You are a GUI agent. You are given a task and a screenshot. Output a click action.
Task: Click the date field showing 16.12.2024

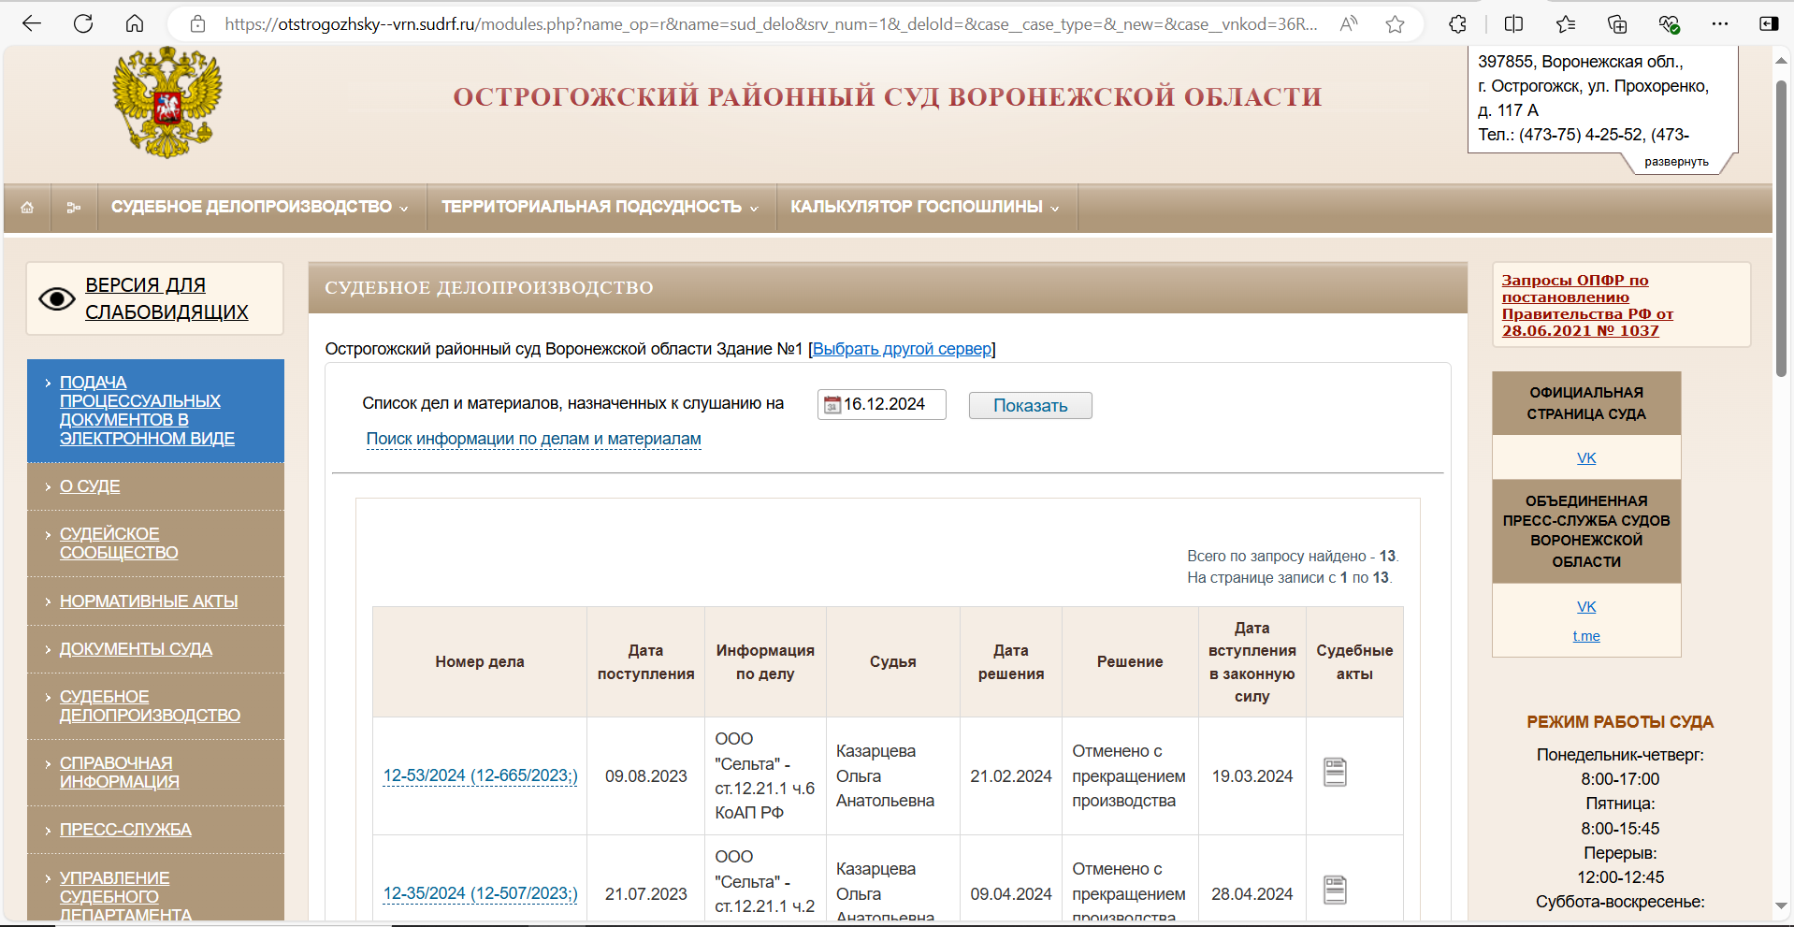coord(882,404)
